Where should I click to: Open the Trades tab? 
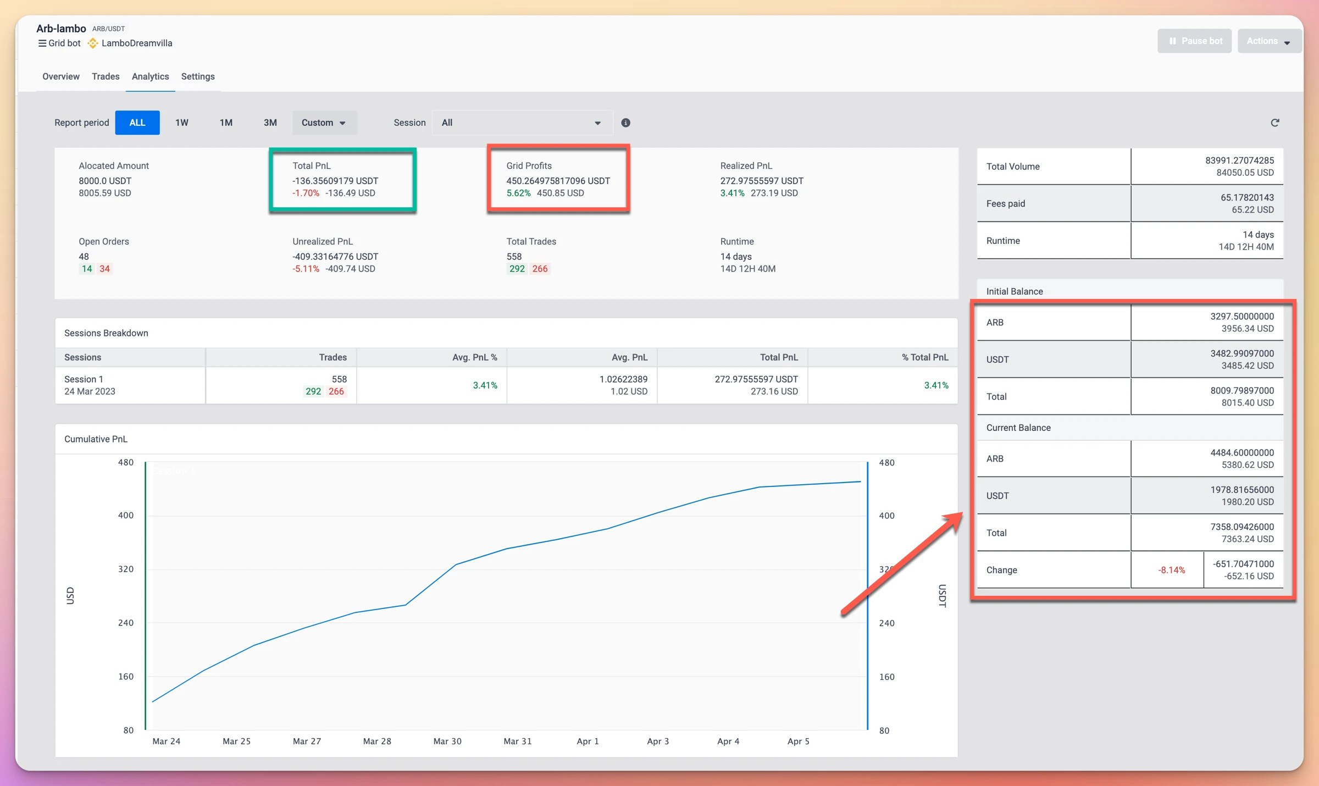(106, 76)
